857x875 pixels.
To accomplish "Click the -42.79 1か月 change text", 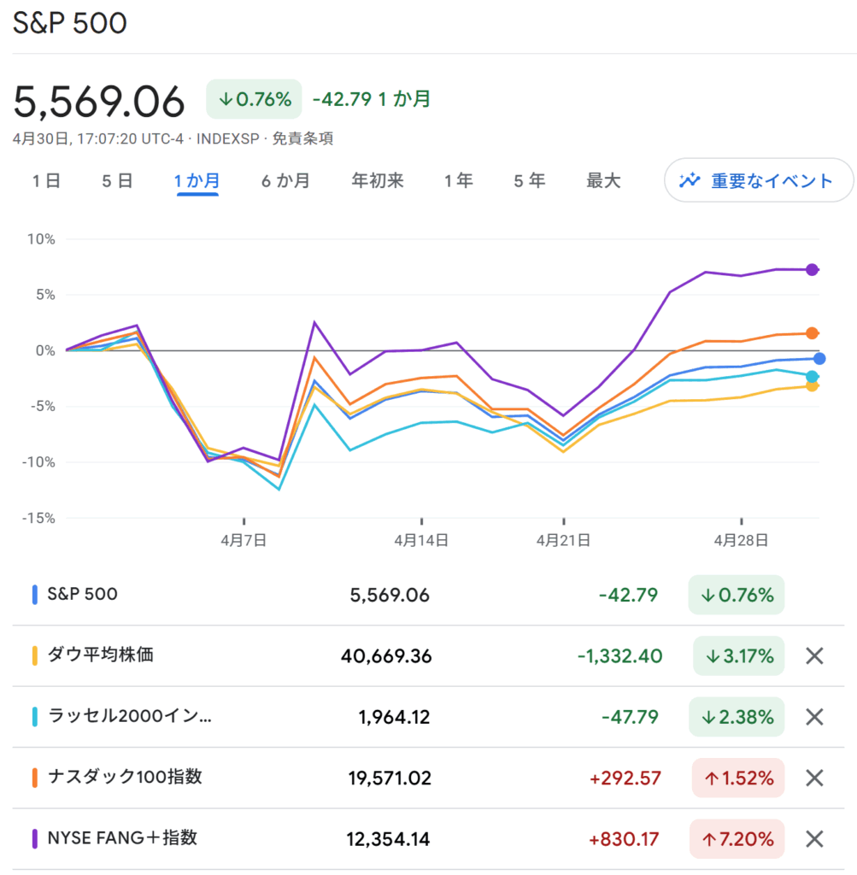I will point(372,99).
